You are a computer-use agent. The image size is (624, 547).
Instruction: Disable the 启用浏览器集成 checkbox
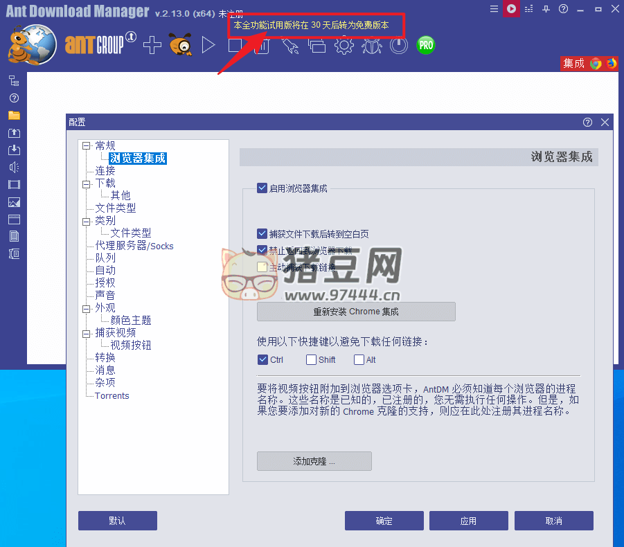tap(262, 188)
